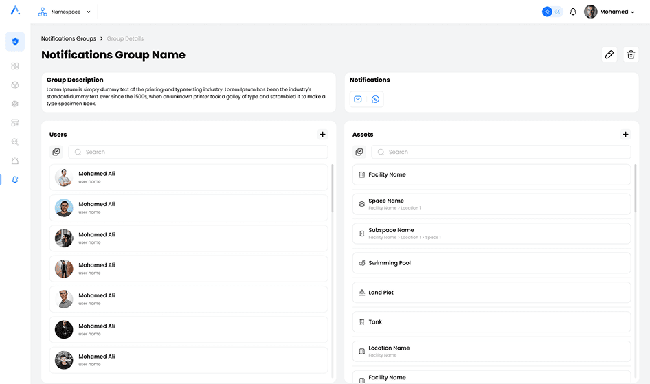650x384 pixels.
Task: Add a user with the plus icon
Action: (323, 135)
